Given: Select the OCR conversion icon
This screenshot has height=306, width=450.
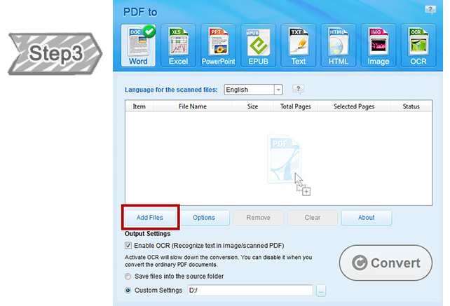Looking at the screenshot, I should (x=418, y=46).
